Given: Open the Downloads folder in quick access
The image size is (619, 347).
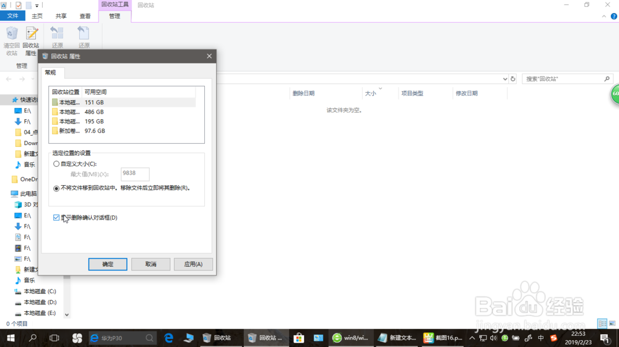Looking at the screenshot, I should point(26,143).
